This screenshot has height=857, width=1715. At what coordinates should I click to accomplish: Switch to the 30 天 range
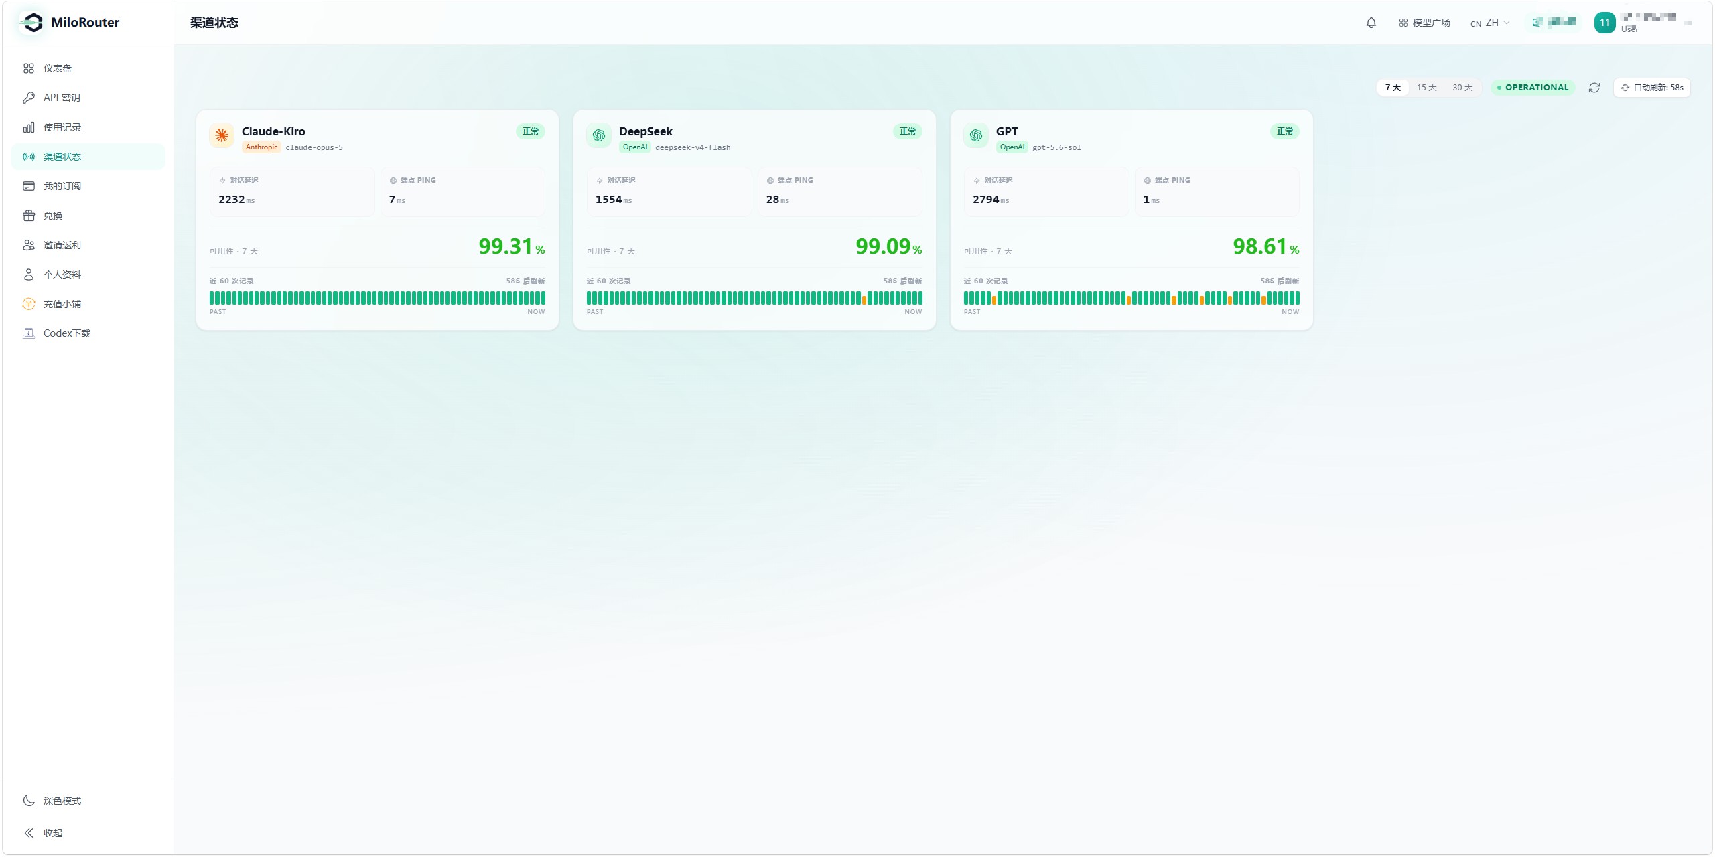1462,88
